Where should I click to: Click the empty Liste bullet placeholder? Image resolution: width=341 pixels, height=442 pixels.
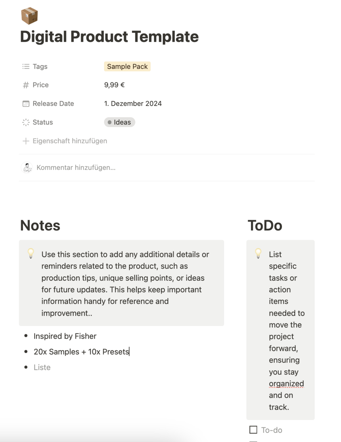tap(42, 367)
